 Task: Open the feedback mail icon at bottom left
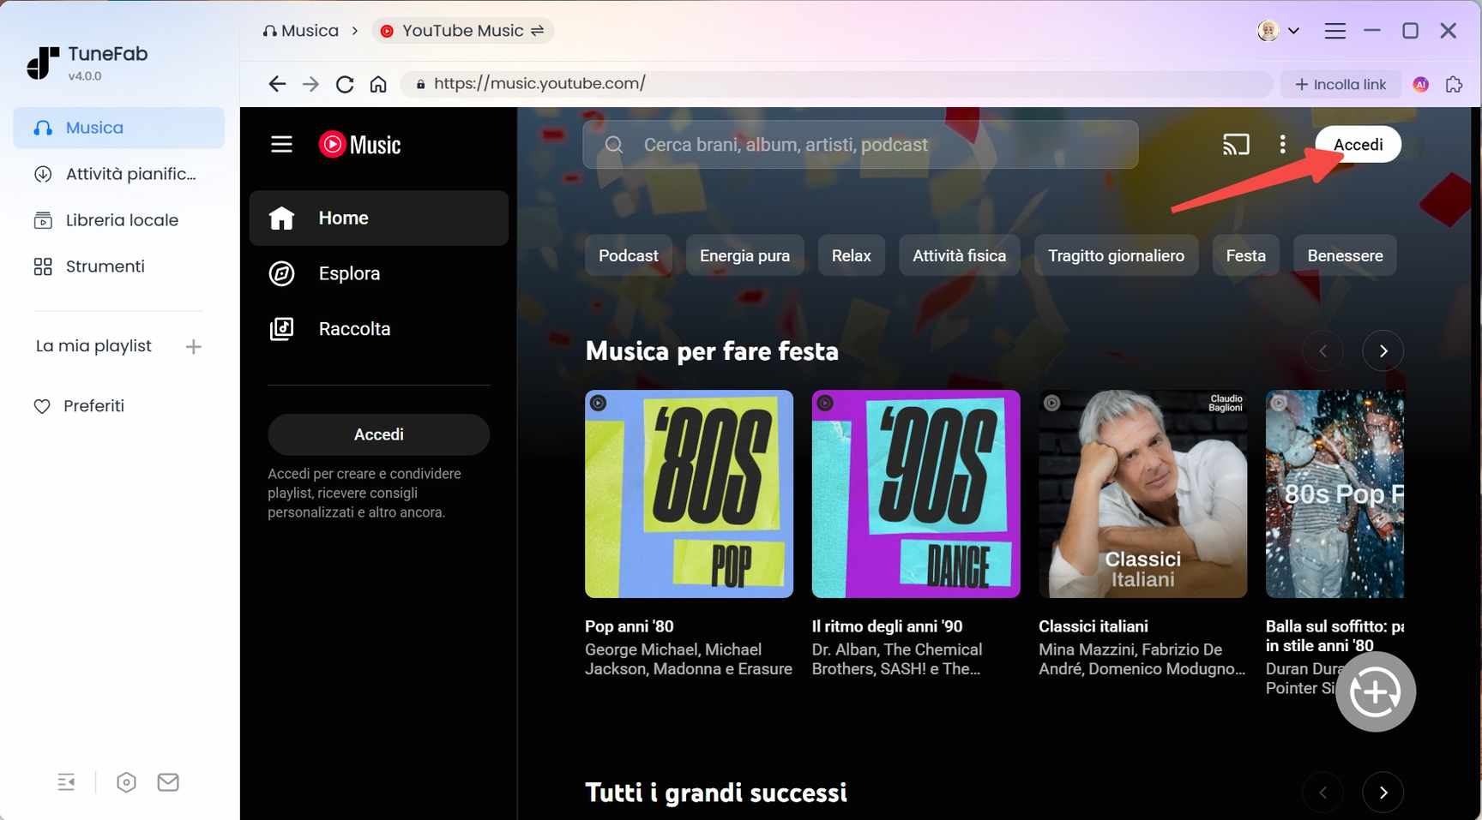(x=168, y=781)
